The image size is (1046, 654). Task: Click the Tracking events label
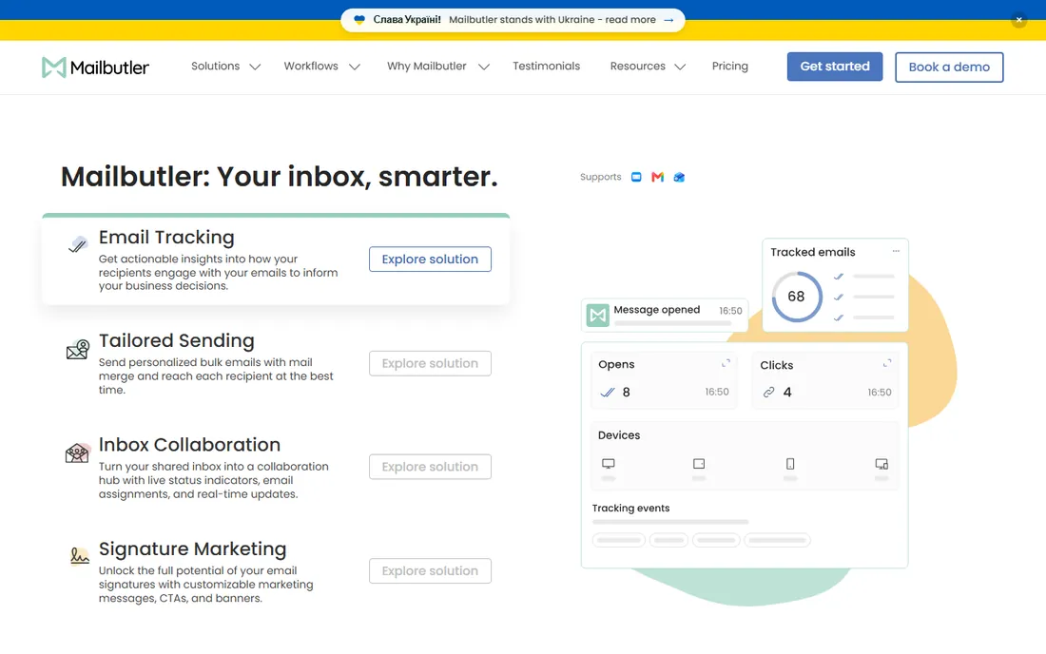(x=631, y=508)
